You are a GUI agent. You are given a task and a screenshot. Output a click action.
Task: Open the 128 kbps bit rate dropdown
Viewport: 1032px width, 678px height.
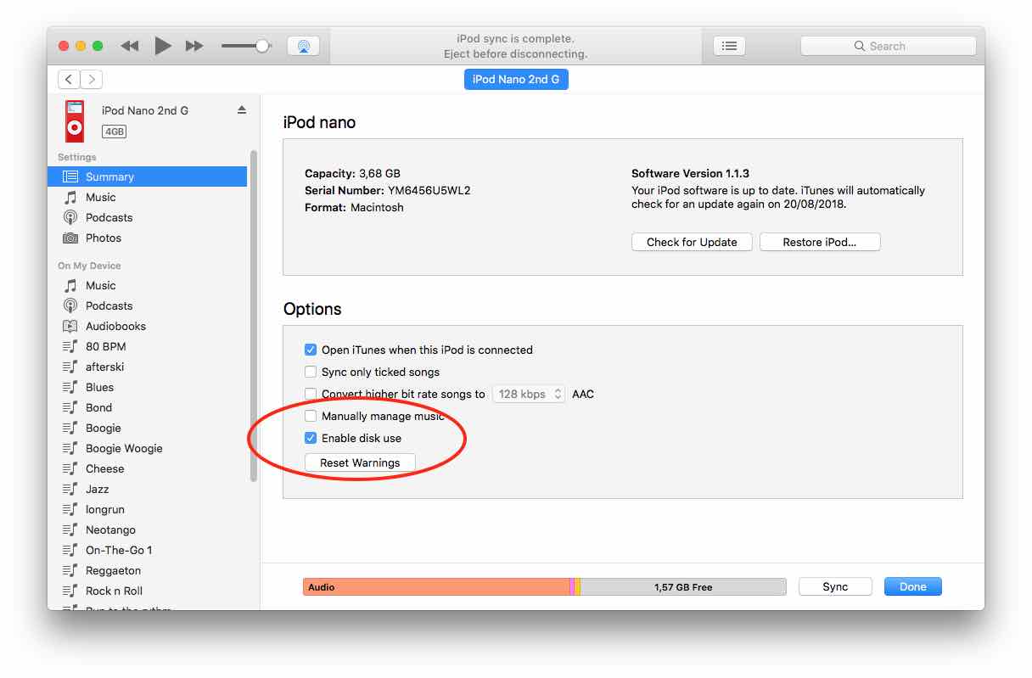coord(529,394)
